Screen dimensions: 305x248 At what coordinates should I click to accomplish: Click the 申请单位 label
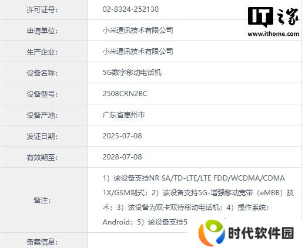point(42,31)
